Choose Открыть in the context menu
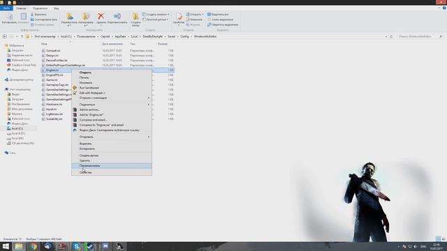 [112, 73]
